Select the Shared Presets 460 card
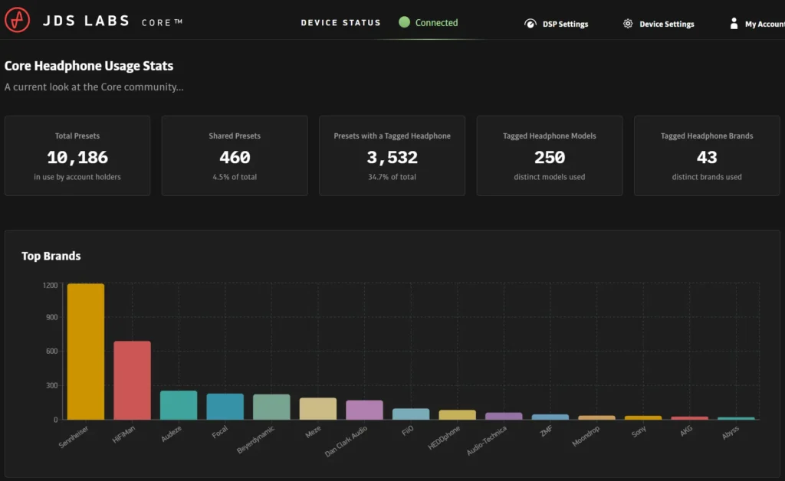The image size is (785, 481). click(235, 155)
